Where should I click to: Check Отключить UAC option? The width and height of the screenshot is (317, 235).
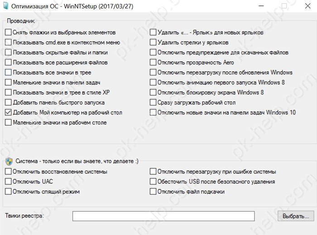pyautogui.click(x=8, y=181)
